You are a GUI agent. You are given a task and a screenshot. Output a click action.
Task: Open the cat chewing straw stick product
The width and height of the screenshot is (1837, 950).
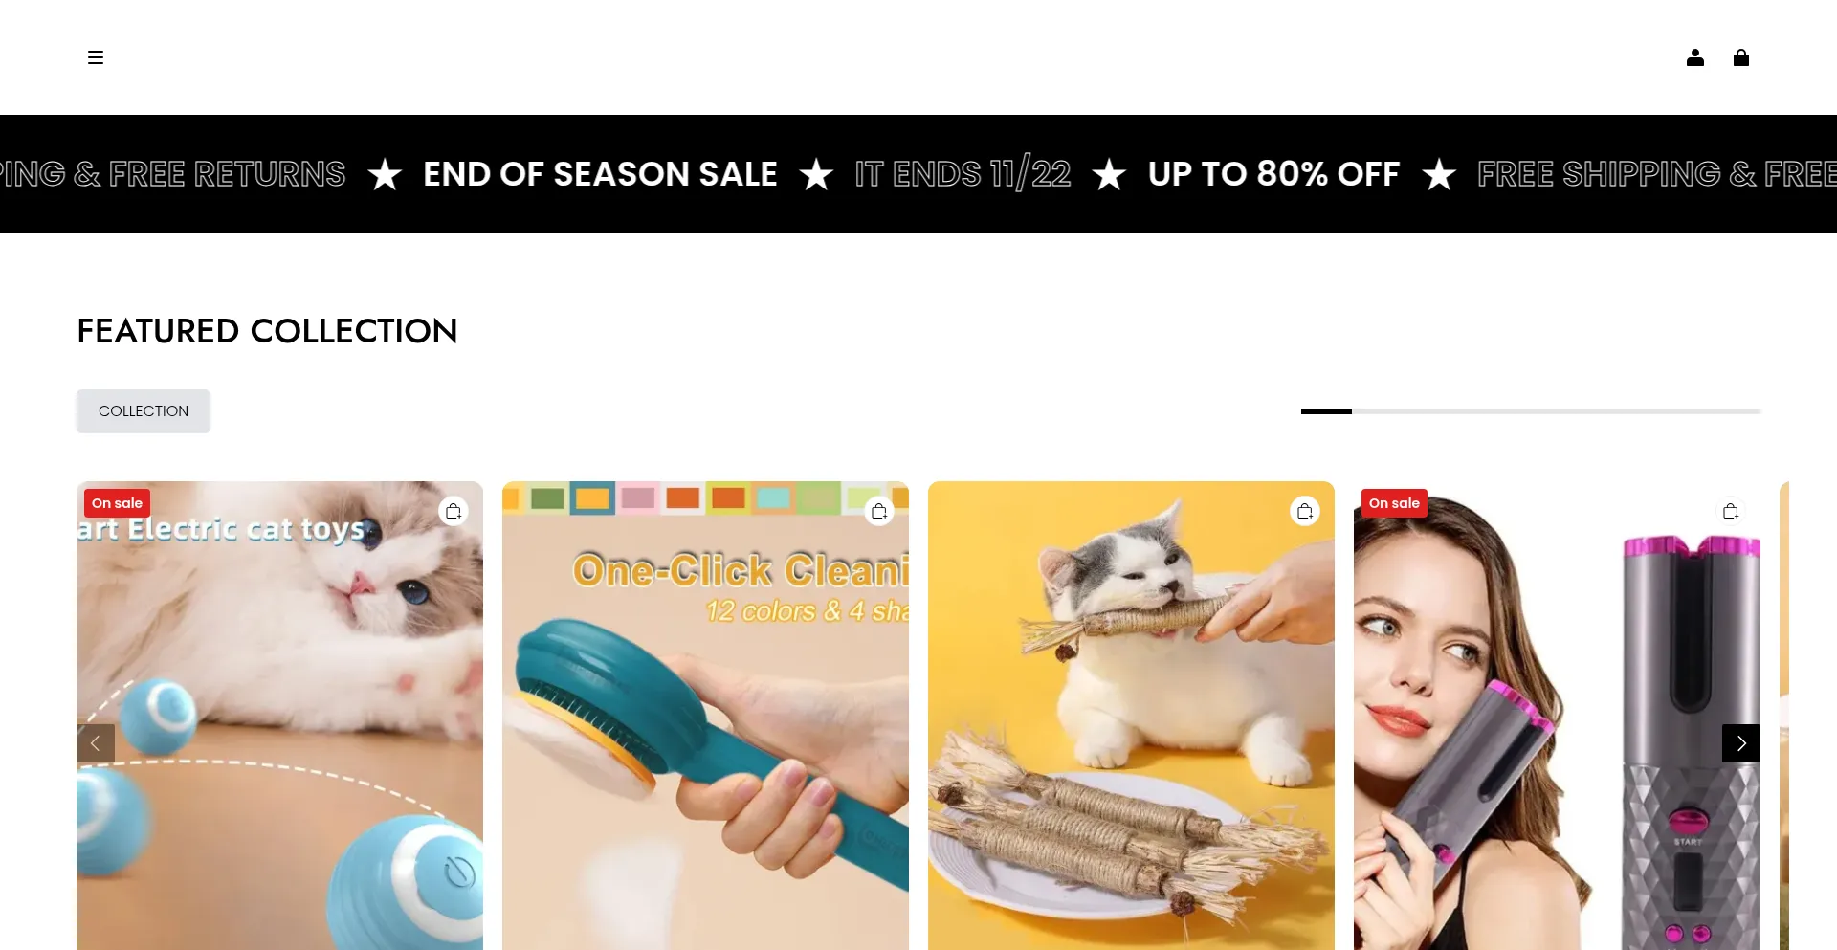point(1131,716)
